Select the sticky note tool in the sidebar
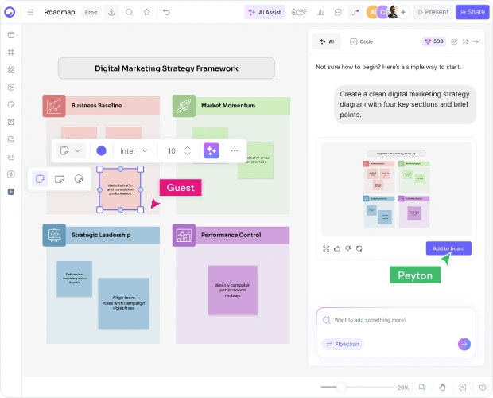493x398 pixels. point(11,104)
